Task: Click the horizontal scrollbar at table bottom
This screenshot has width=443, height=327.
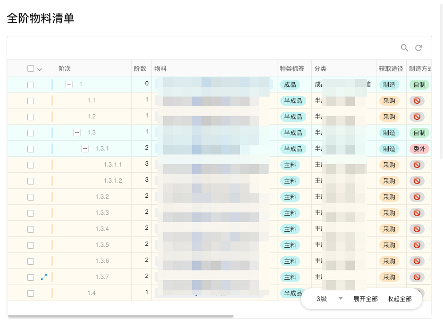Action: (121, 316)
